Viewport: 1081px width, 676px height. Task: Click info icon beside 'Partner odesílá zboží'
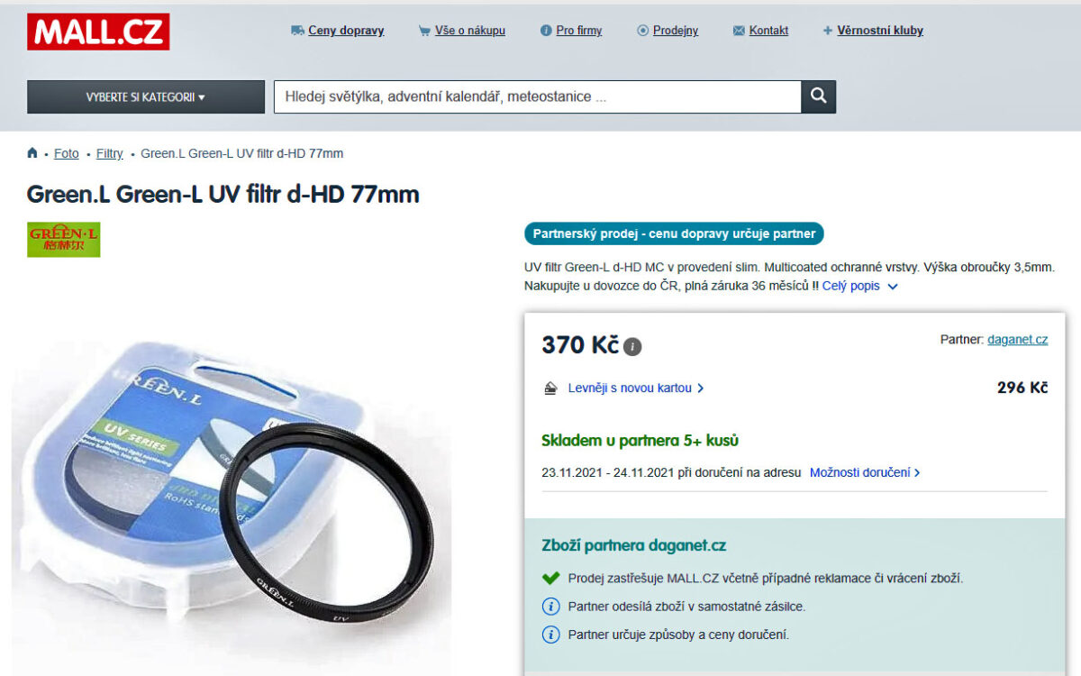click(x=550, y=607)
